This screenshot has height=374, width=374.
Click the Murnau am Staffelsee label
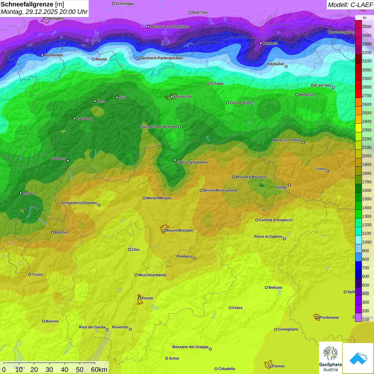(170, 26)
